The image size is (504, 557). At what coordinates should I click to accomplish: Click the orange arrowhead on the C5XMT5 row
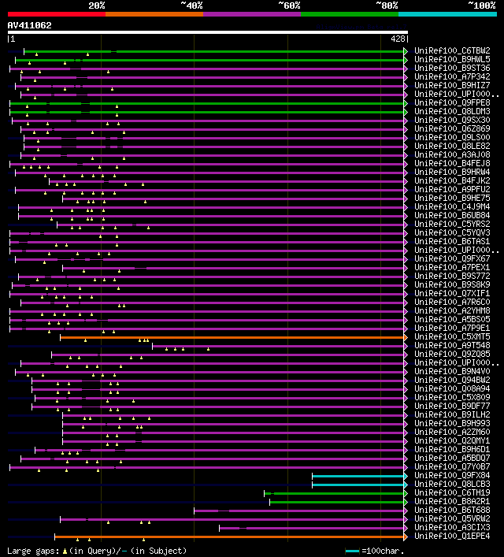coord(406,337)
